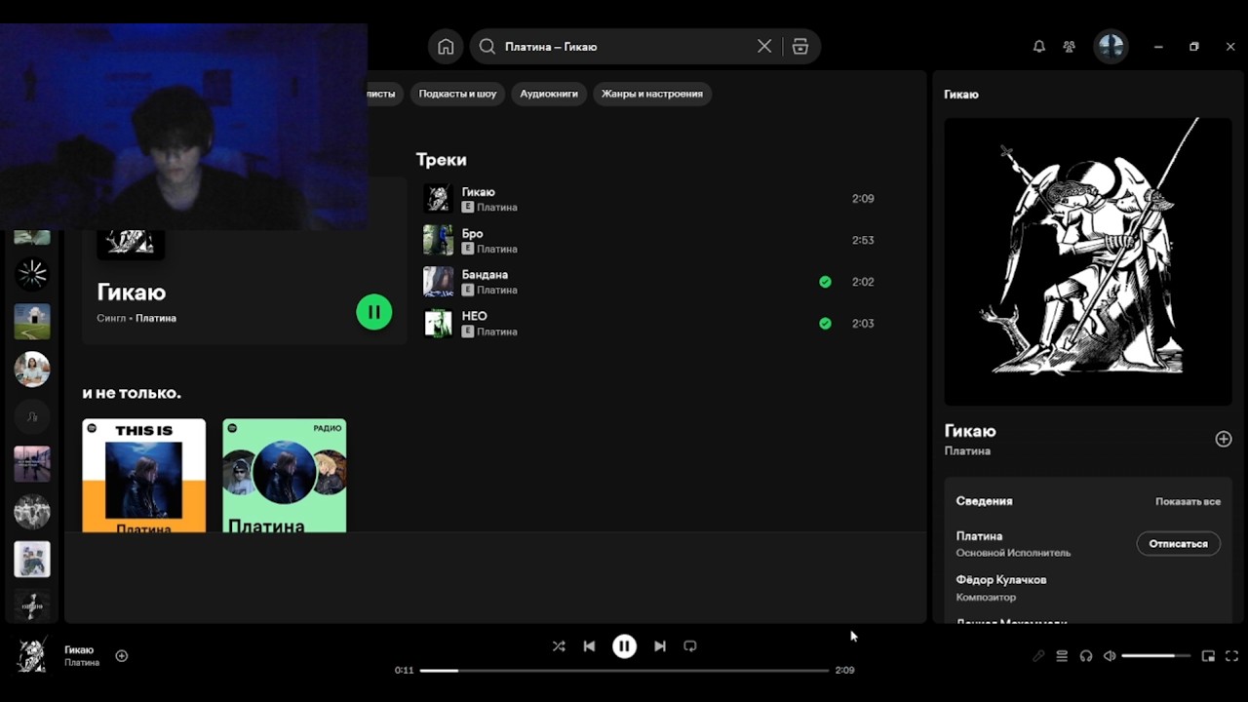This screenshot has height=702, width=1248.
Task: Click the search magnifier icon
Action: tap(487, 47)
